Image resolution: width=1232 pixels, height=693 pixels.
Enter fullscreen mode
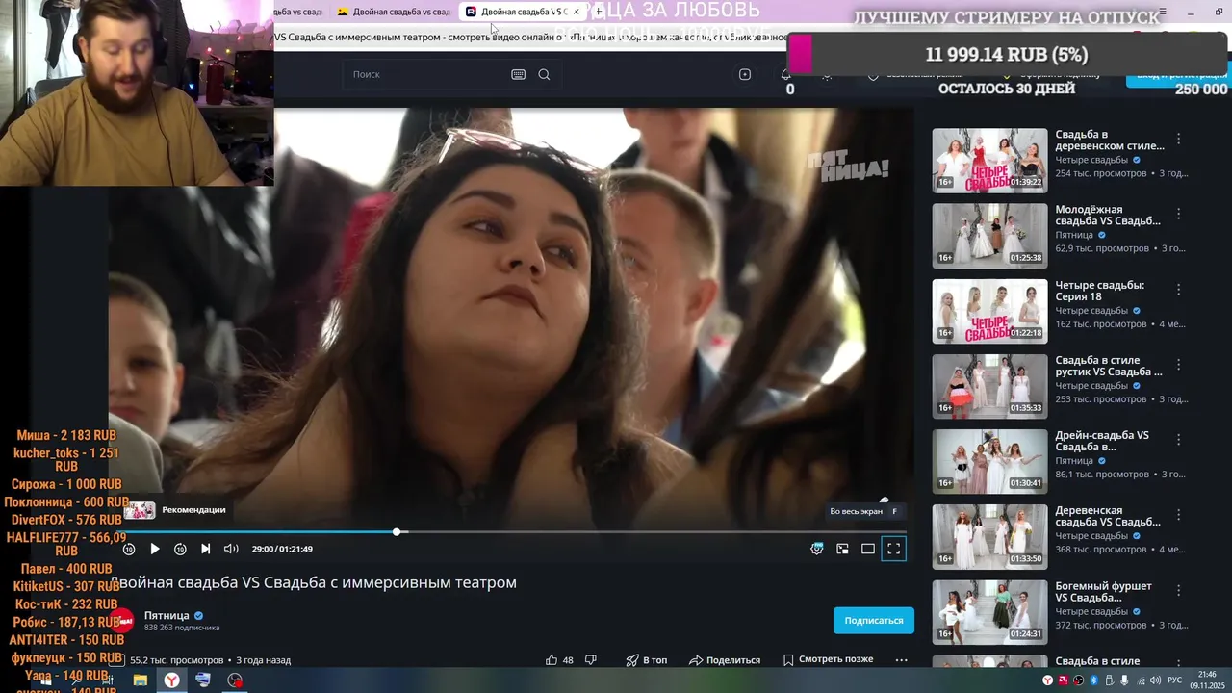894,549
